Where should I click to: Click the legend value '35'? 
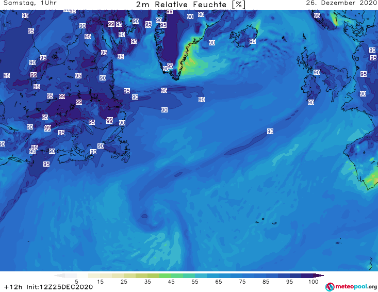pyautogui.click(x=147, y=282)
